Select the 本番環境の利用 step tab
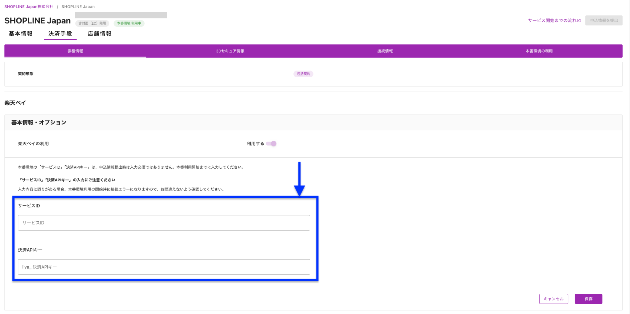This screenshot has width=630, height=314. pyautogui.click(x=539, y=51)
